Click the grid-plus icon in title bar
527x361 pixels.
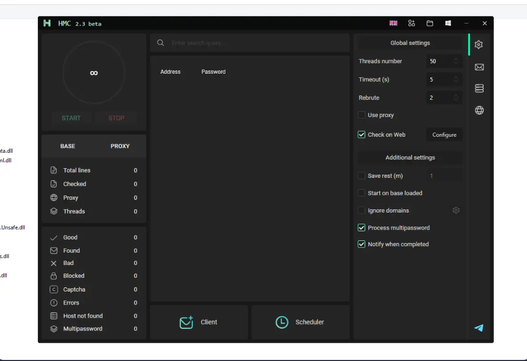411,23
